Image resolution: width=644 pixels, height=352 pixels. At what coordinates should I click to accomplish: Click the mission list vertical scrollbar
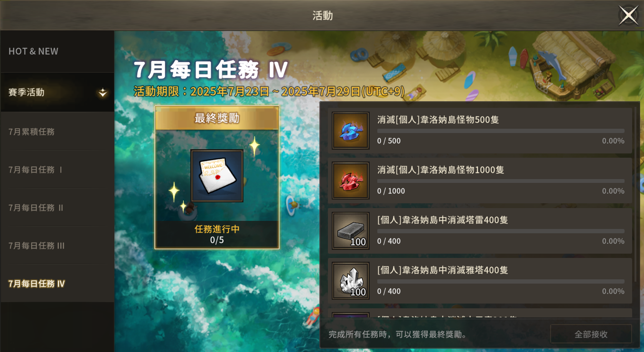pos(636,195)
